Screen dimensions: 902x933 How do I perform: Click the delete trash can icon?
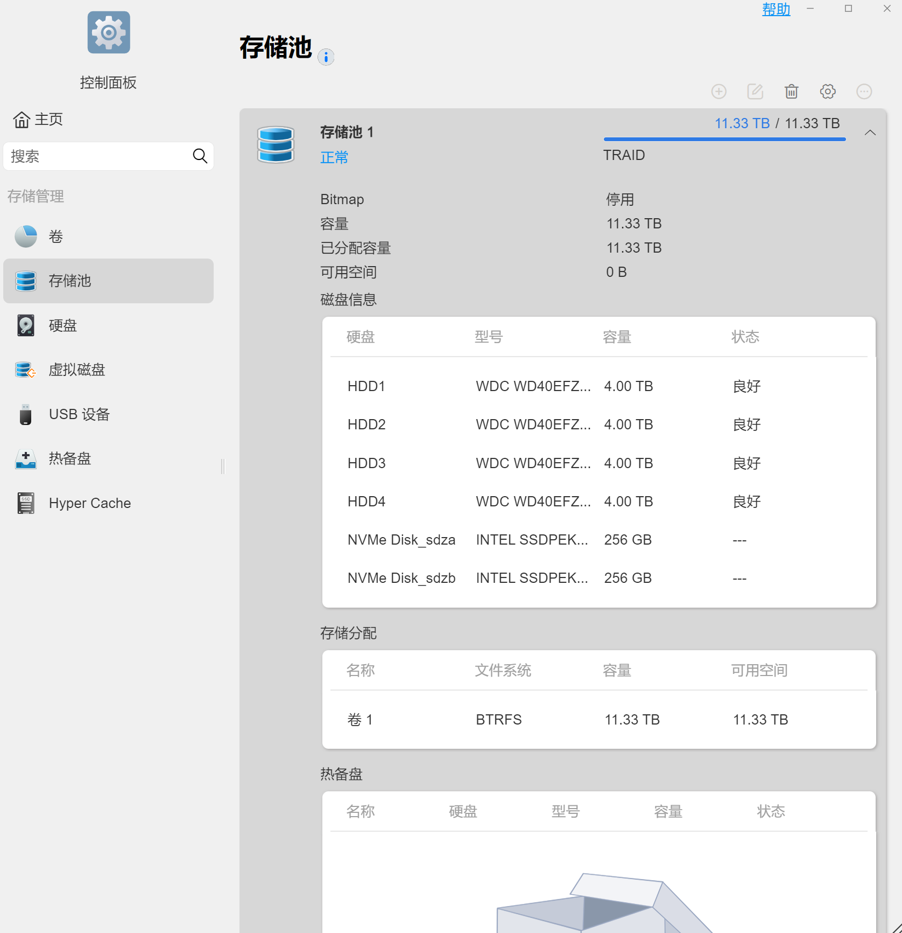point(791,92)
